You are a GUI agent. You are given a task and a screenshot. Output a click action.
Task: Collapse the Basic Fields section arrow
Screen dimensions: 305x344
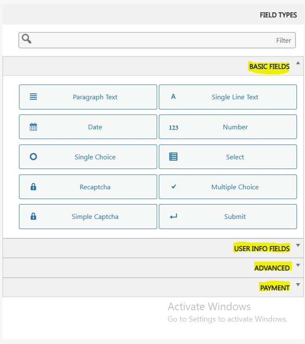(298, 63)
